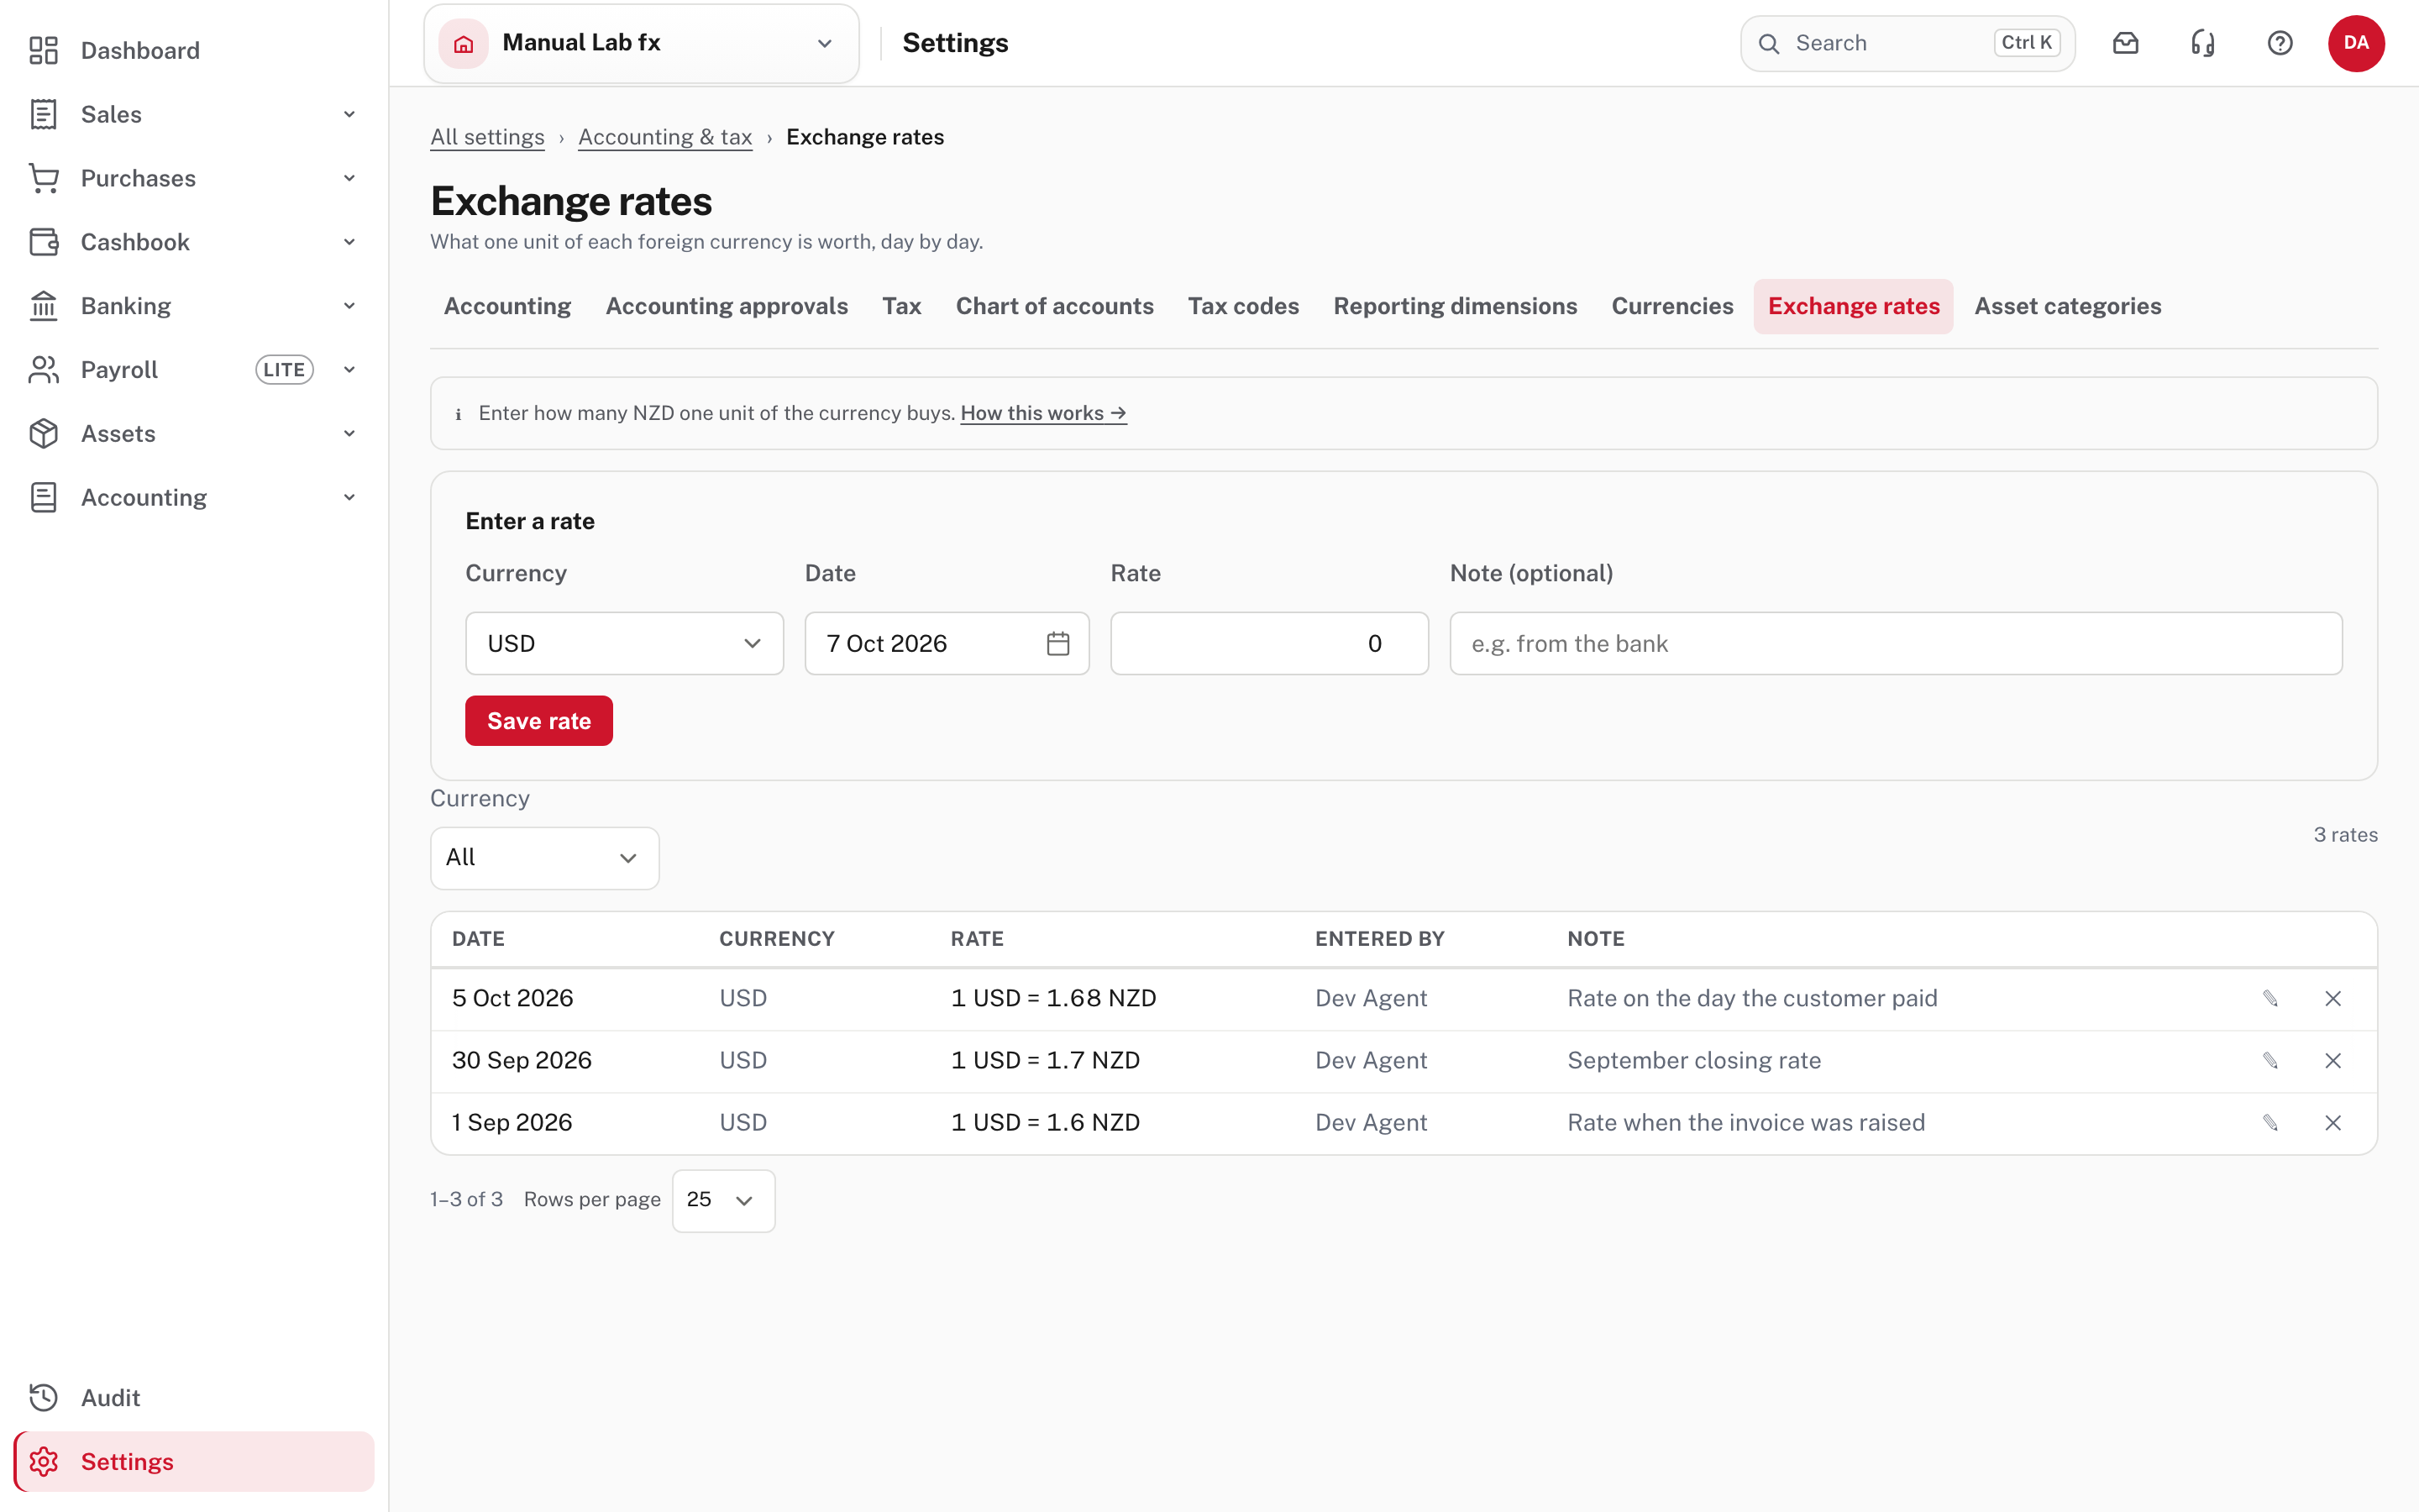Switch to the Asset categories tab
This screenshot has width=2419, height=1512.
pos(2067,306)
